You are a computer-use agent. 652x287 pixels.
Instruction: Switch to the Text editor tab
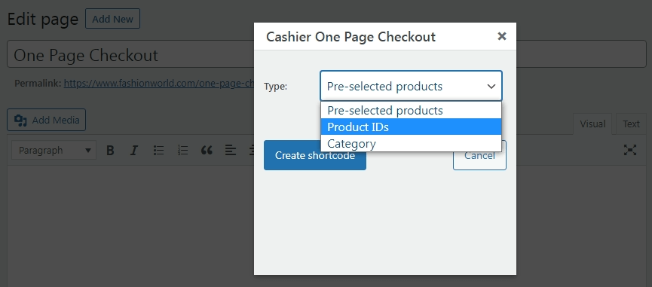[631, 124]
